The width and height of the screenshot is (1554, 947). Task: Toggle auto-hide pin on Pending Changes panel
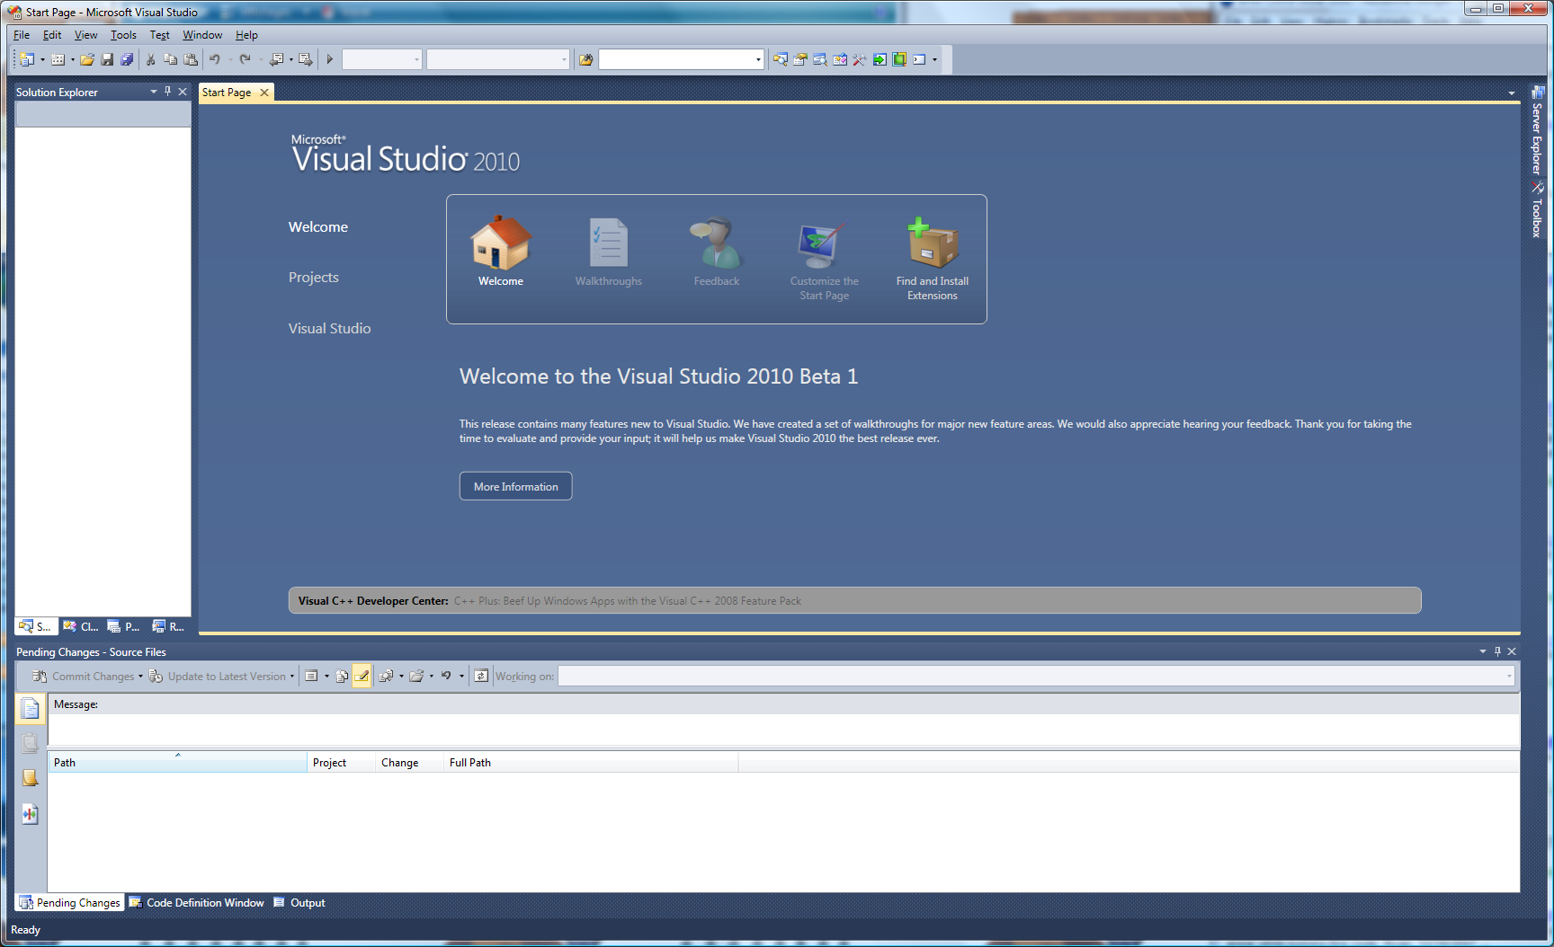tap(1497, 651)
